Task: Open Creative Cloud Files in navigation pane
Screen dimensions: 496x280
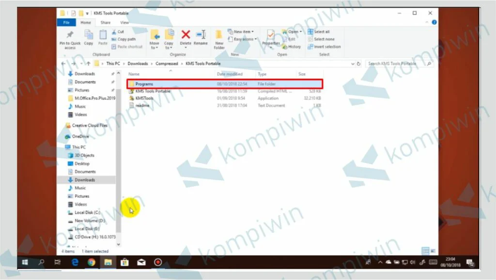Action: pyautogui.click(x=86, y=125)
